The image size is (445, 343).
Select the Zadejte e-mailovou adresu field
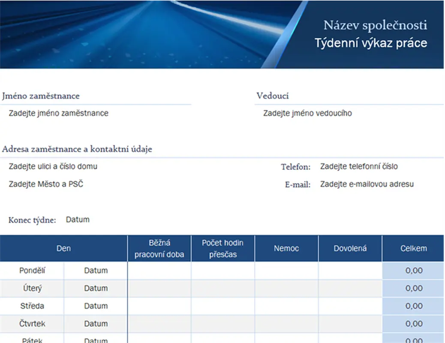pyautogui.click(x=367, y=184)
